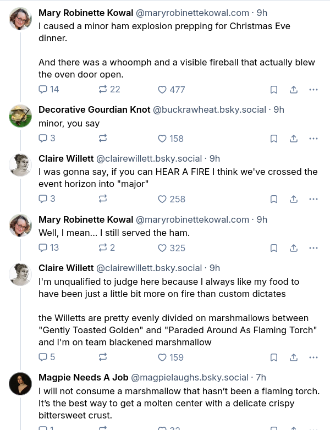The height and width of the screenshot is (430, 330).
Task: Open Decorative Gourdian Knot's profile name
Action: click(94, 109)
